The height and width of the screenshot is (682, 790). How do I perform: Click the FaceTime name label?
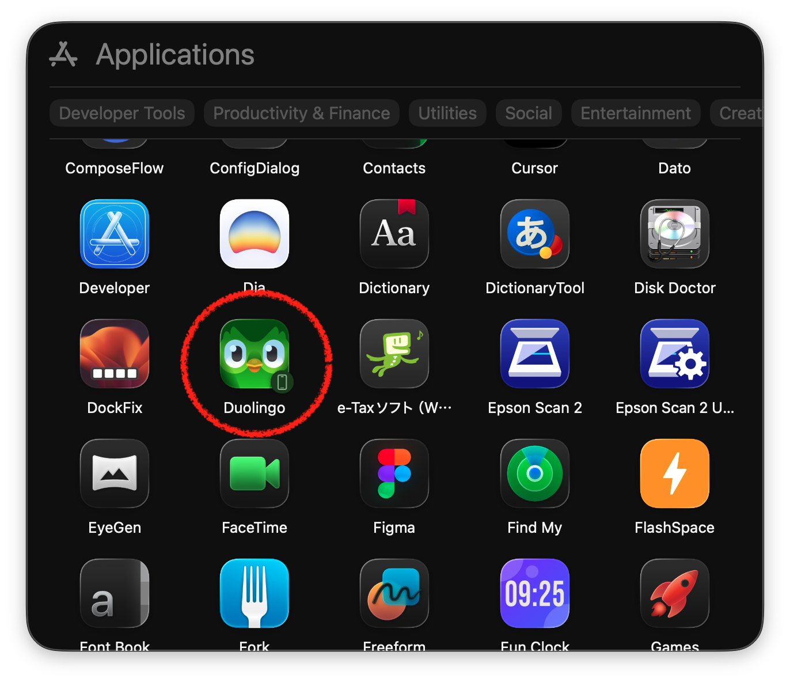pos(255,528)
